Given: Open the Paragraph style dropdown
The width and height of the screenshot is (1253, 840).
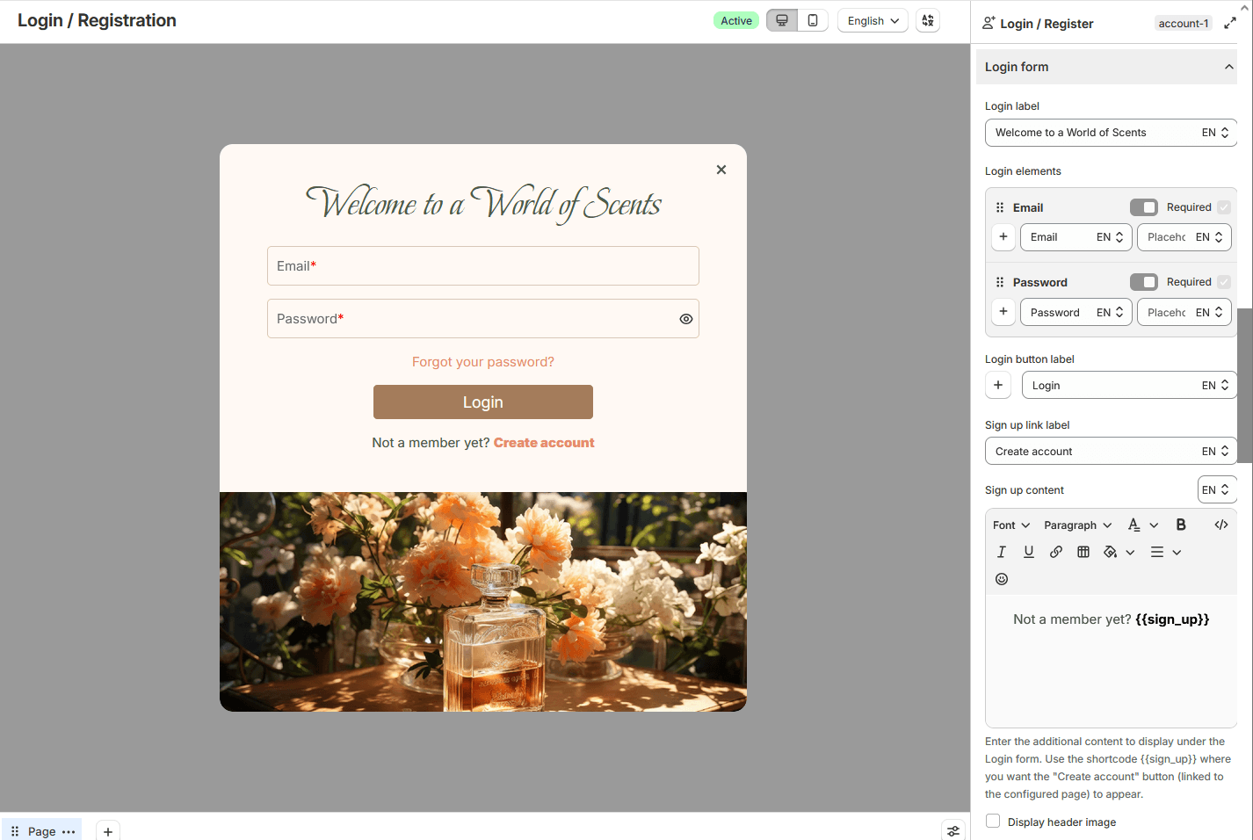Looking at the screenshot, I should (x=1077, y=525).
